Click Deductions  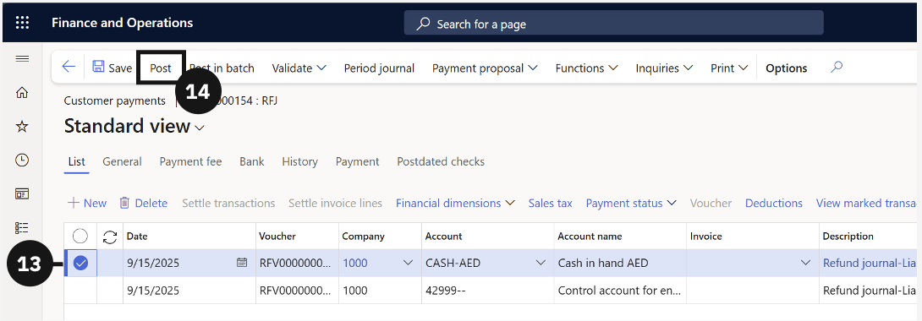774,203
